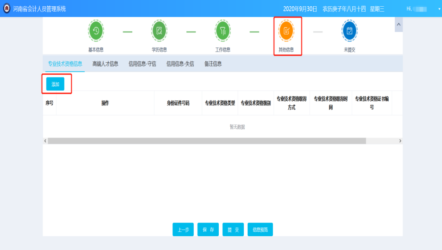The image size is (442, 250).
Task: Click the 学历信息 step icon
Action: coord(159,31)
